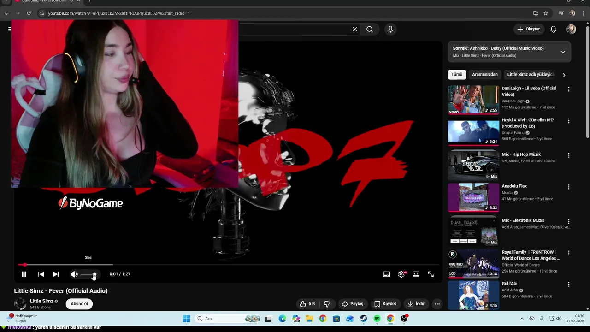Open the Little Simz channel avatar

[x=20, y=304]
